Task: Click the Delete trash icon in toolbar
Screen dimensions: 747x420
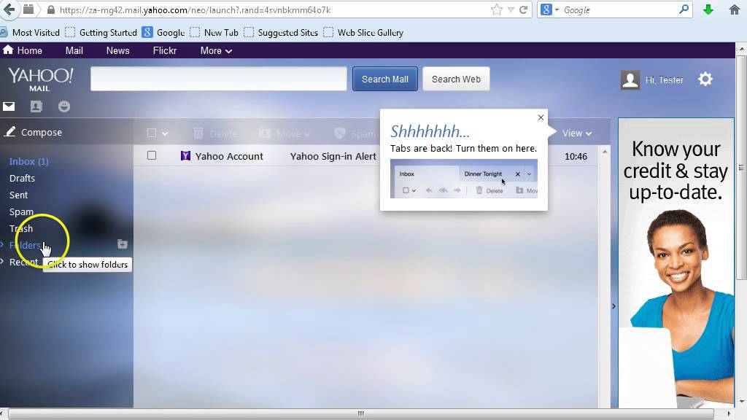Action: (x=198, y=133)
